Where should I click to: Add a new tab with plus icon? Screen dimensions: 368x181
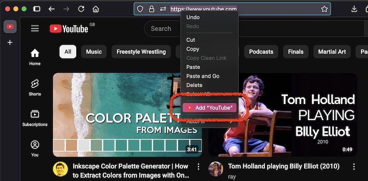(10, 42)
